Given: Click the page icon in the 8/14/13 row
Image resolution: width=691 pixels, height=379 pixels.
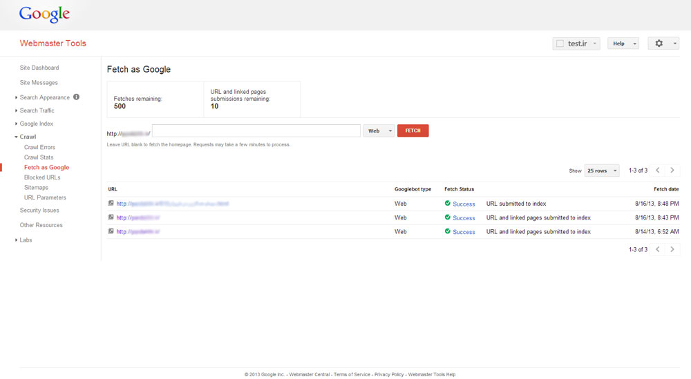Looking at the screenshot, I should point(111,231).
